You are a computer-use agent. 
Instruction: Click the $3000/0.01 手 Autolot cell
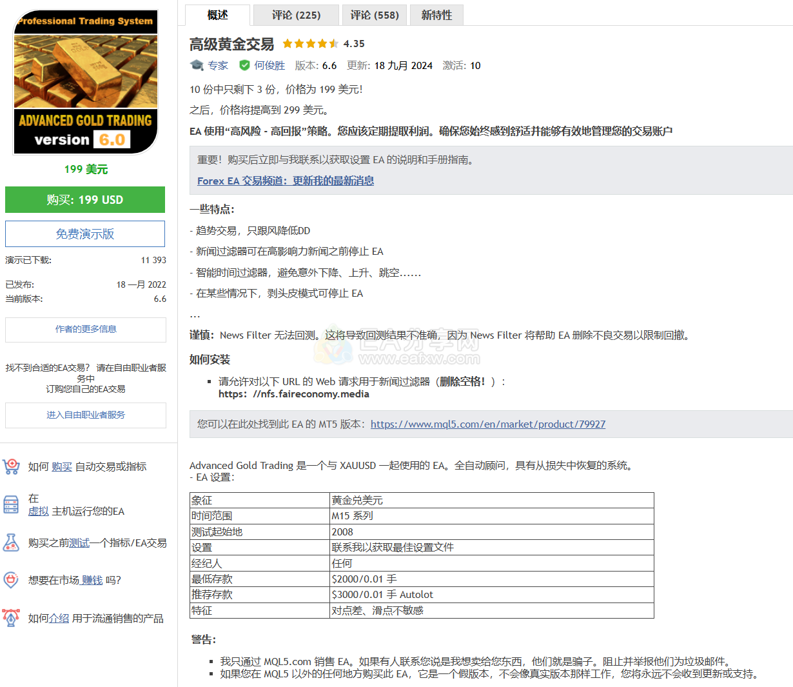coord(492,595)
